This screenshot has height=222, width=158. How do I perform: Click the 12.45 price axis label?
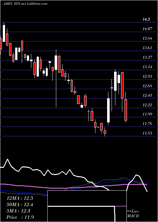click(x=148, y=95)
